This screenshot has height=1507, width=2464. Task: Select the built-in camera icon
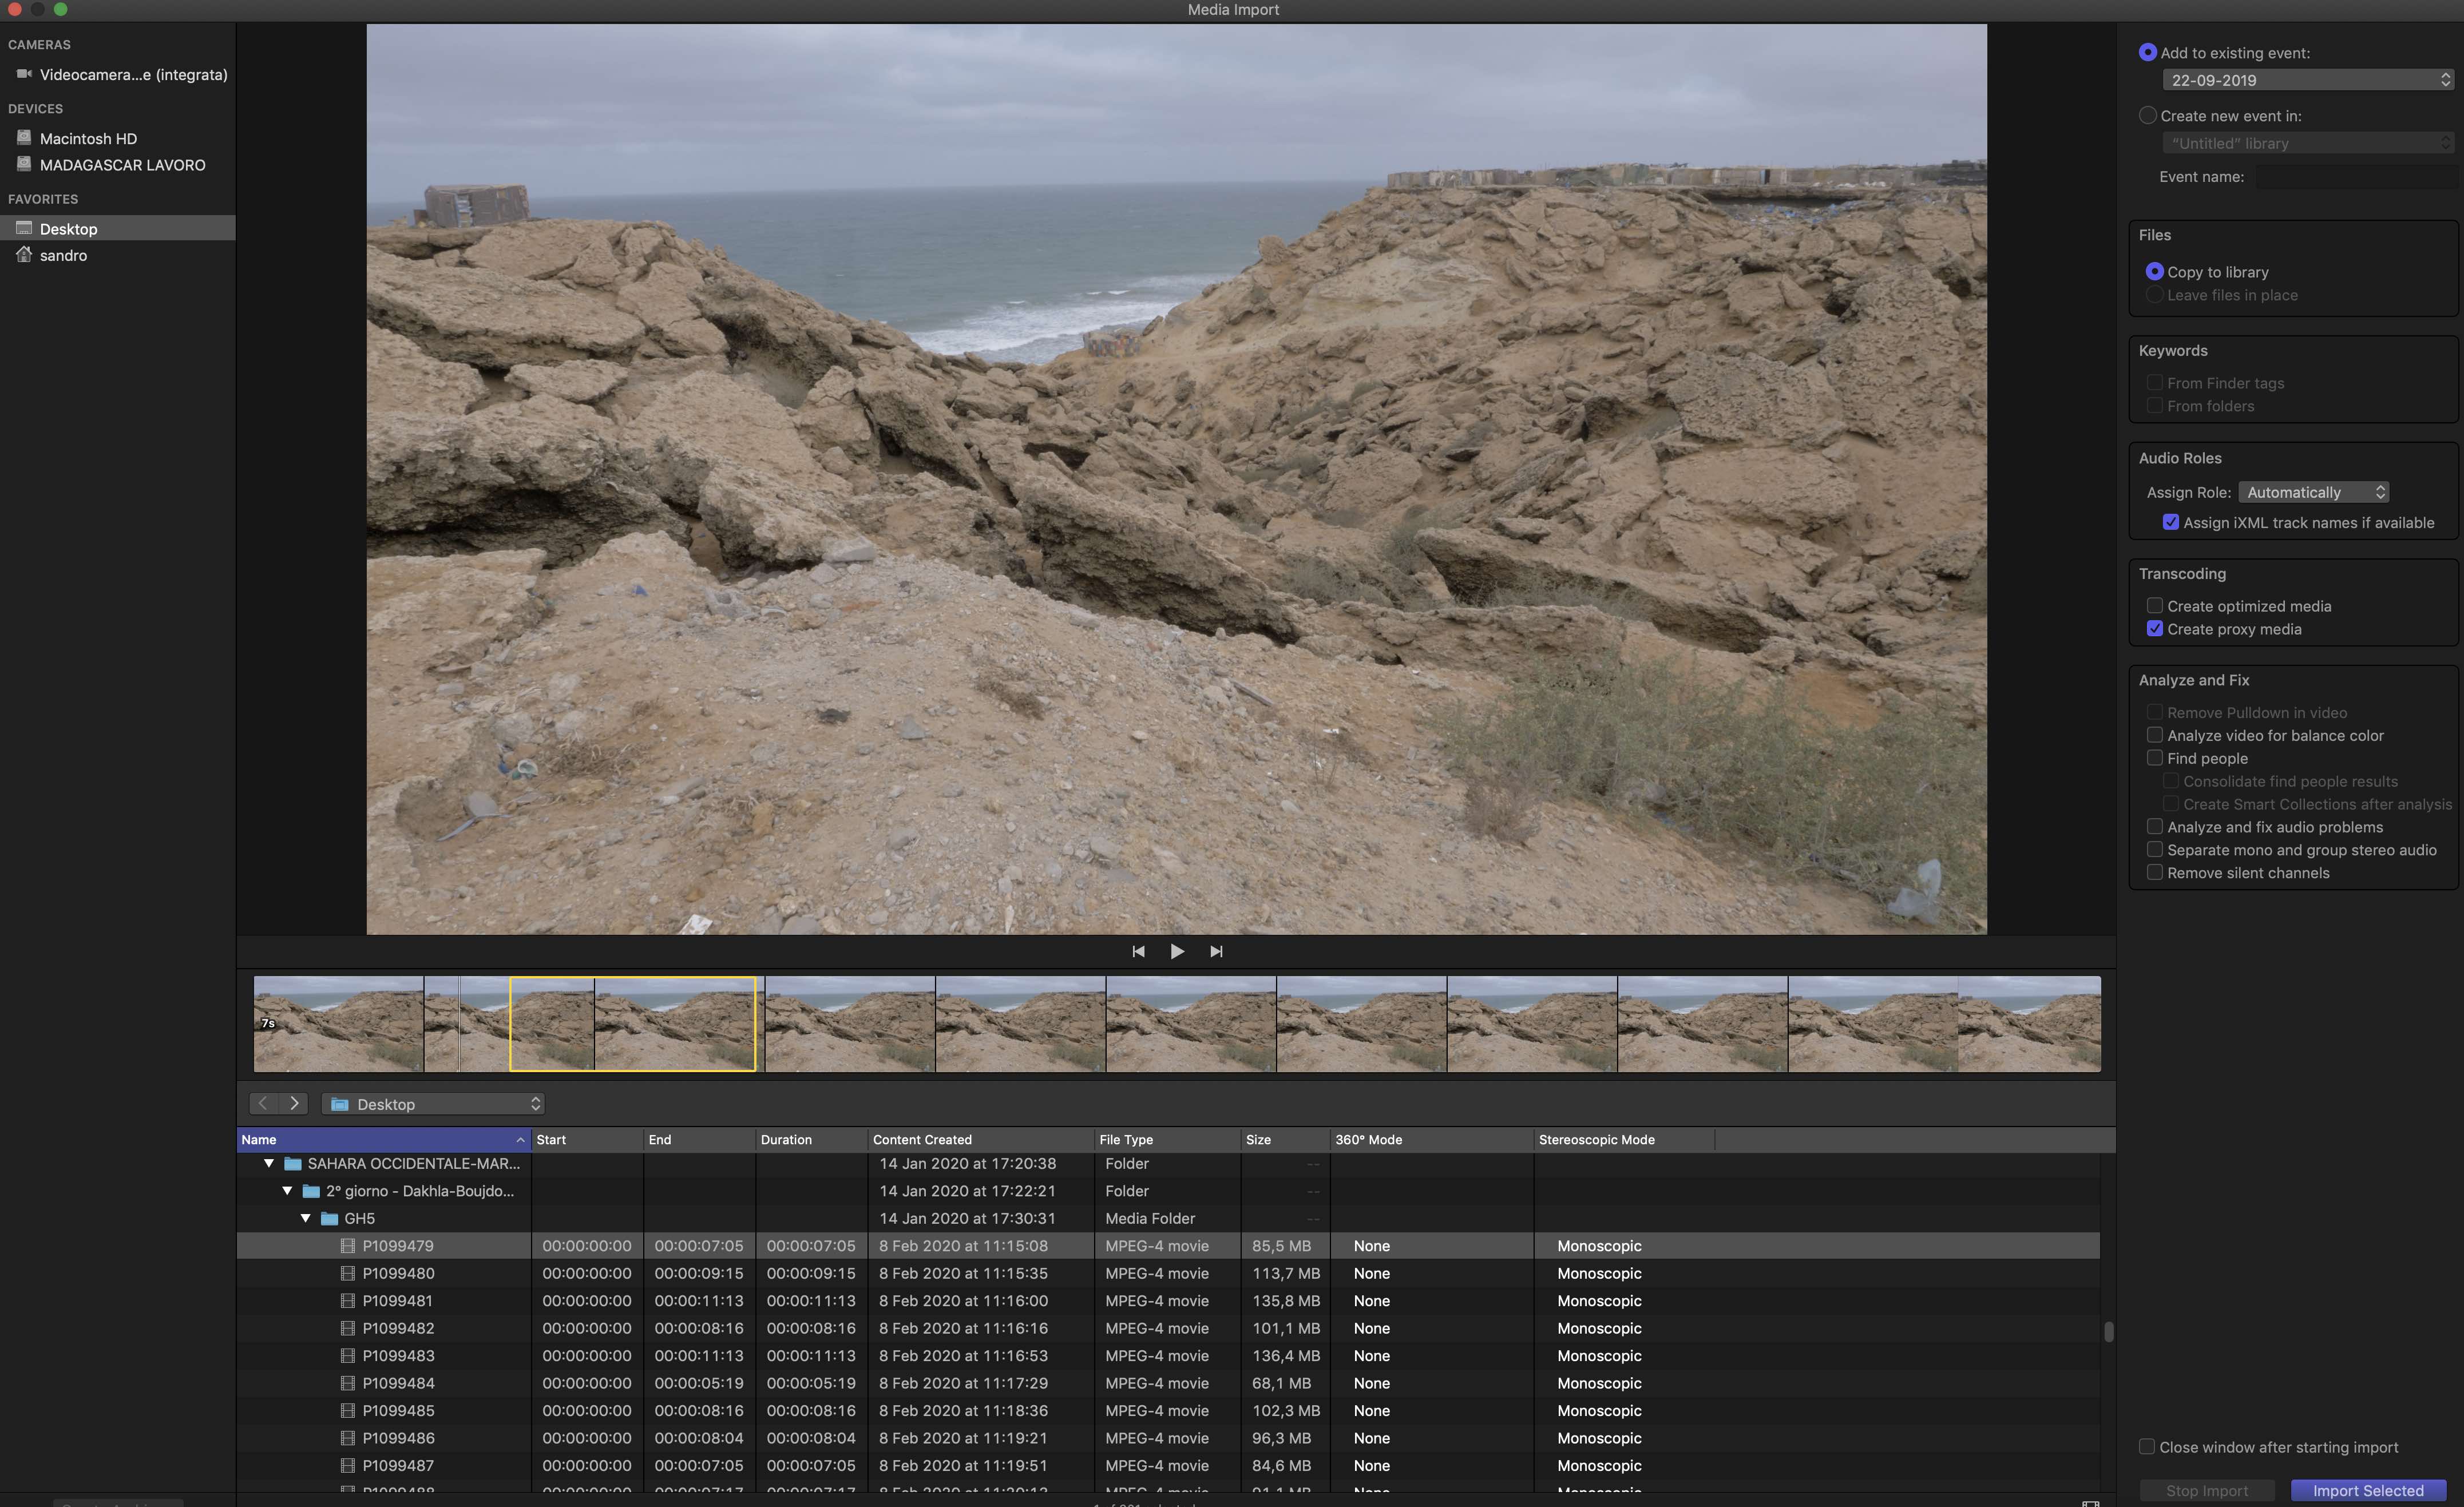pos(24,74)
